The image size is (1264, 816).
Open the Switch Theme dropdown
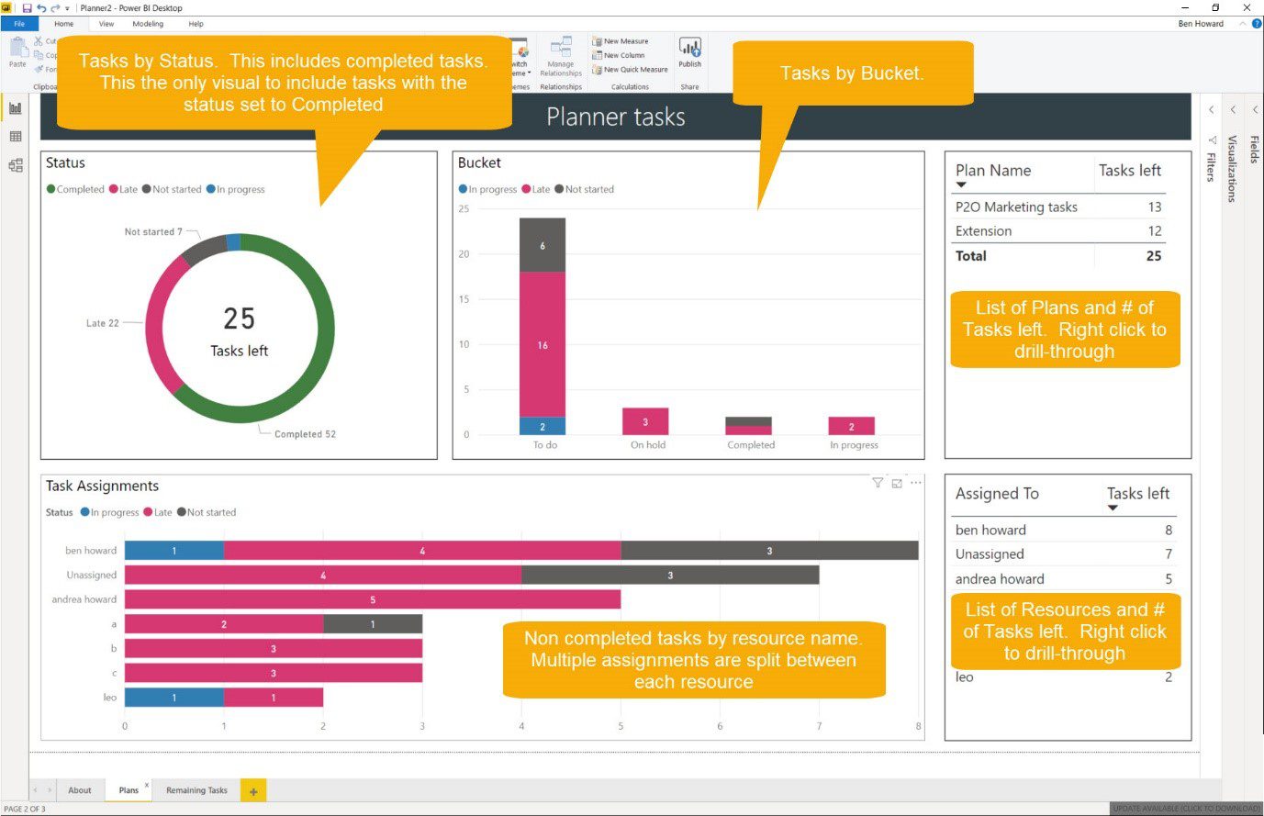click(520, 58)
